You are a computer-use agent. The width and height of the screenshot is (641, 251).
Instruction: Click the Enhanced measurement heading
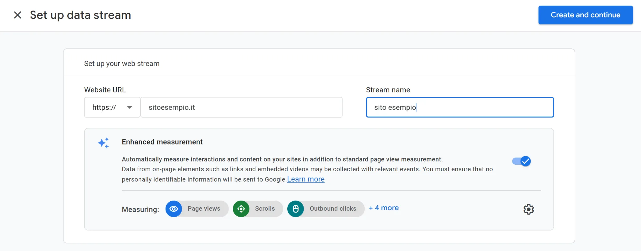(x=162, y=142)
